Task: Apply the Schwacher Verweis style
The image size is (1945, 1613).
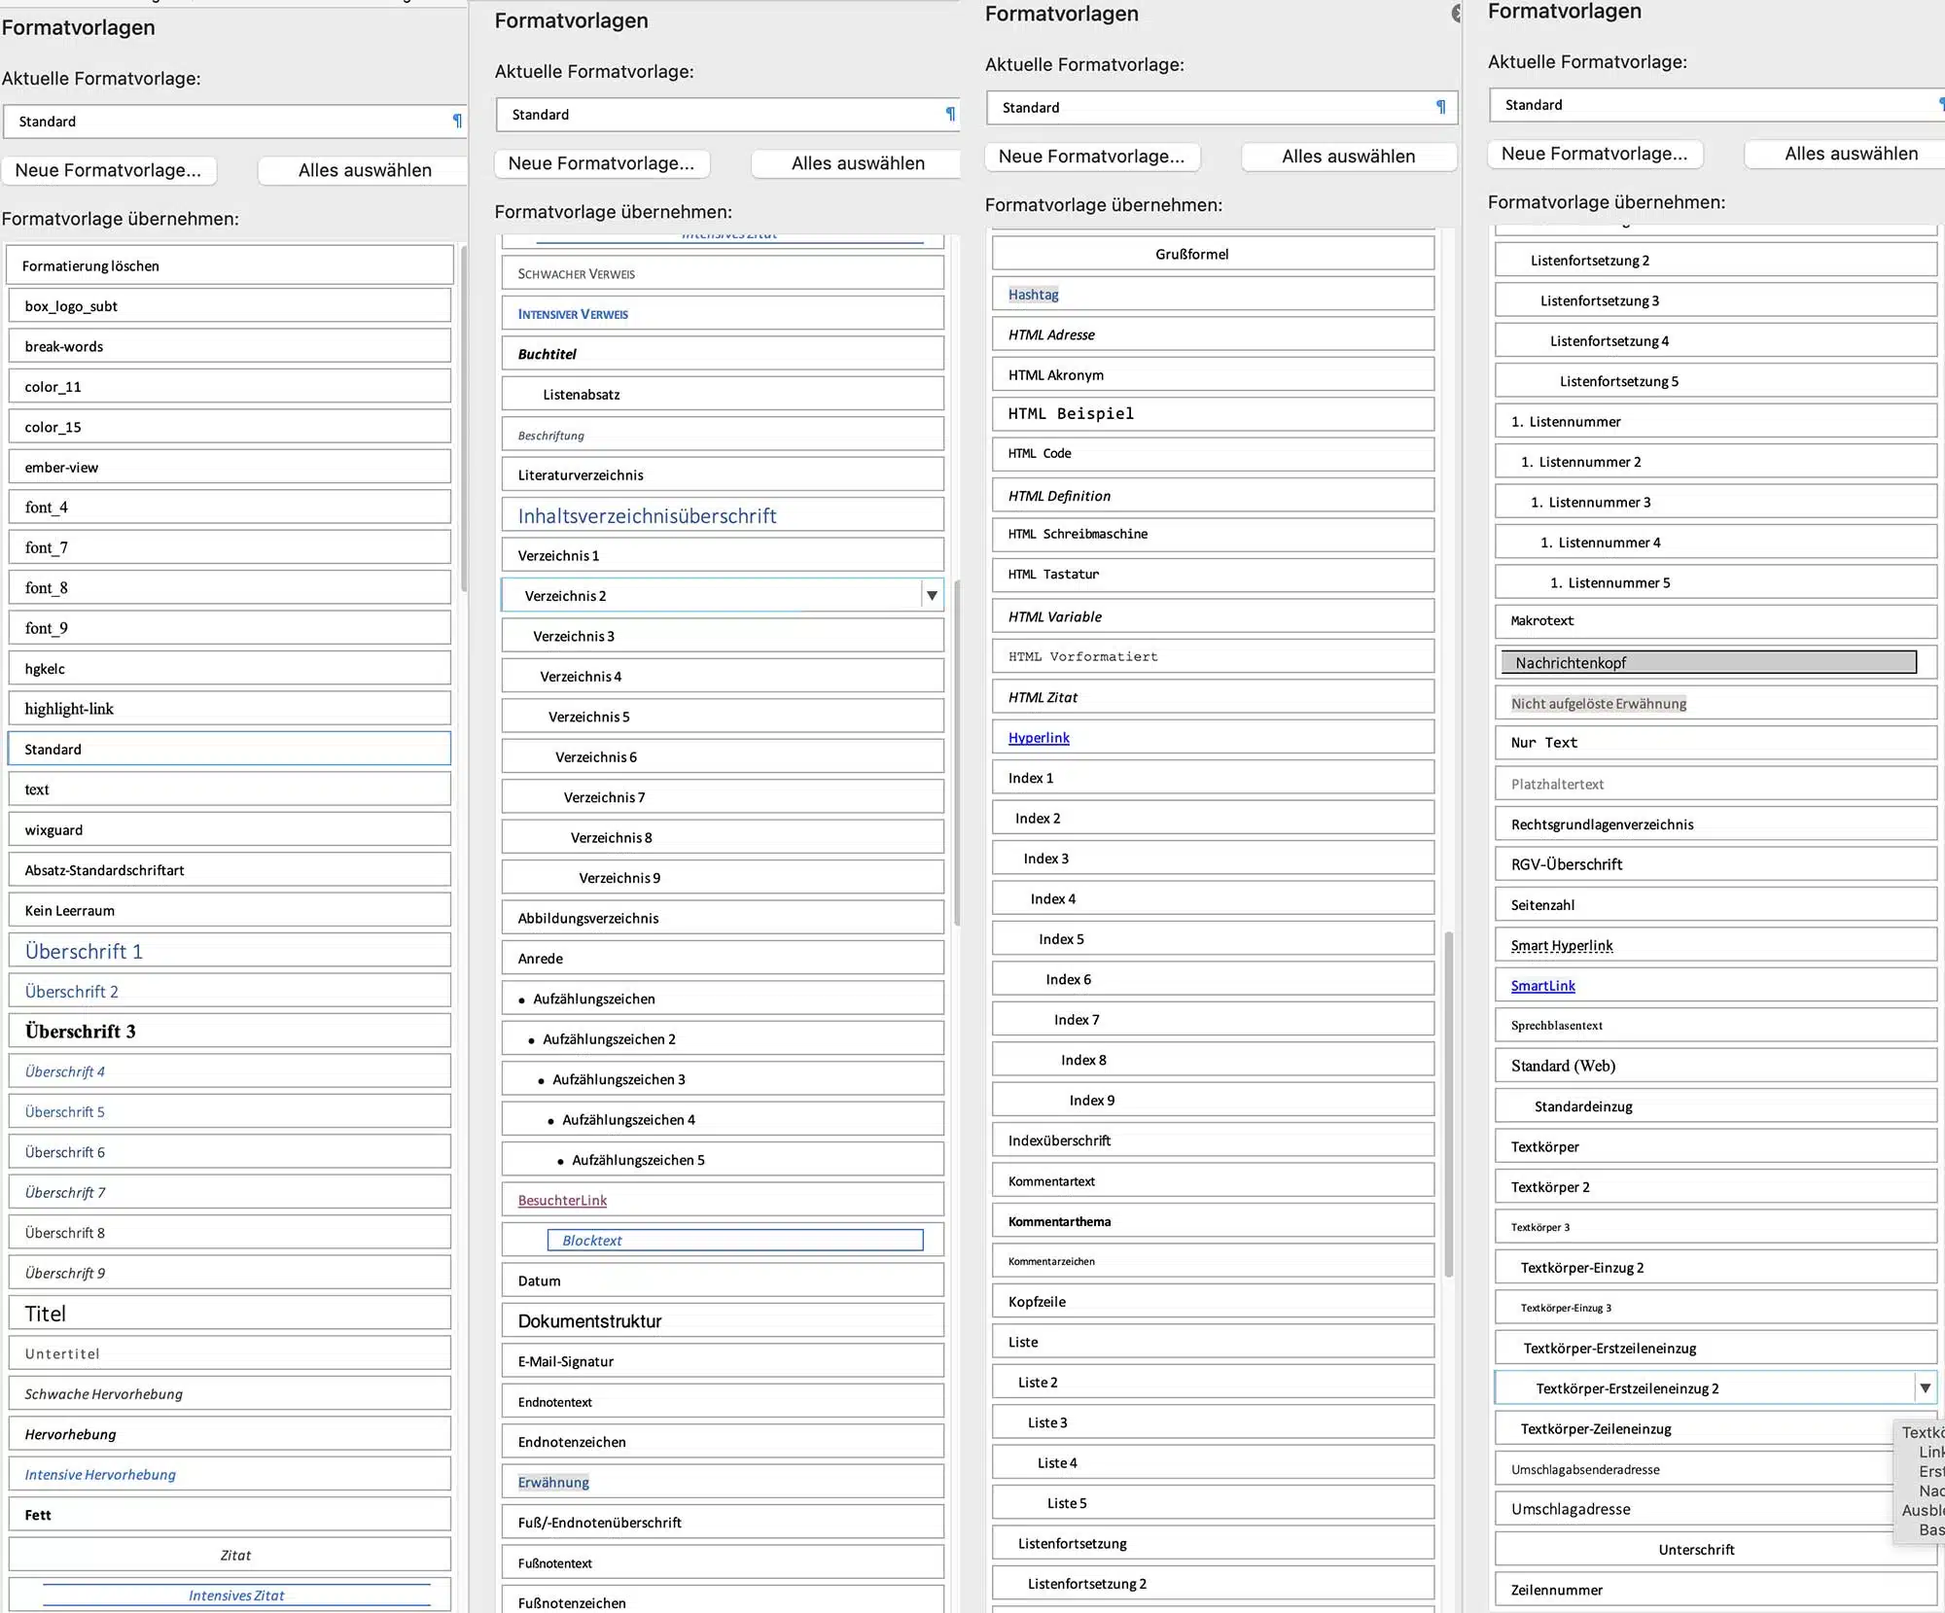Action: pos(723,273)
